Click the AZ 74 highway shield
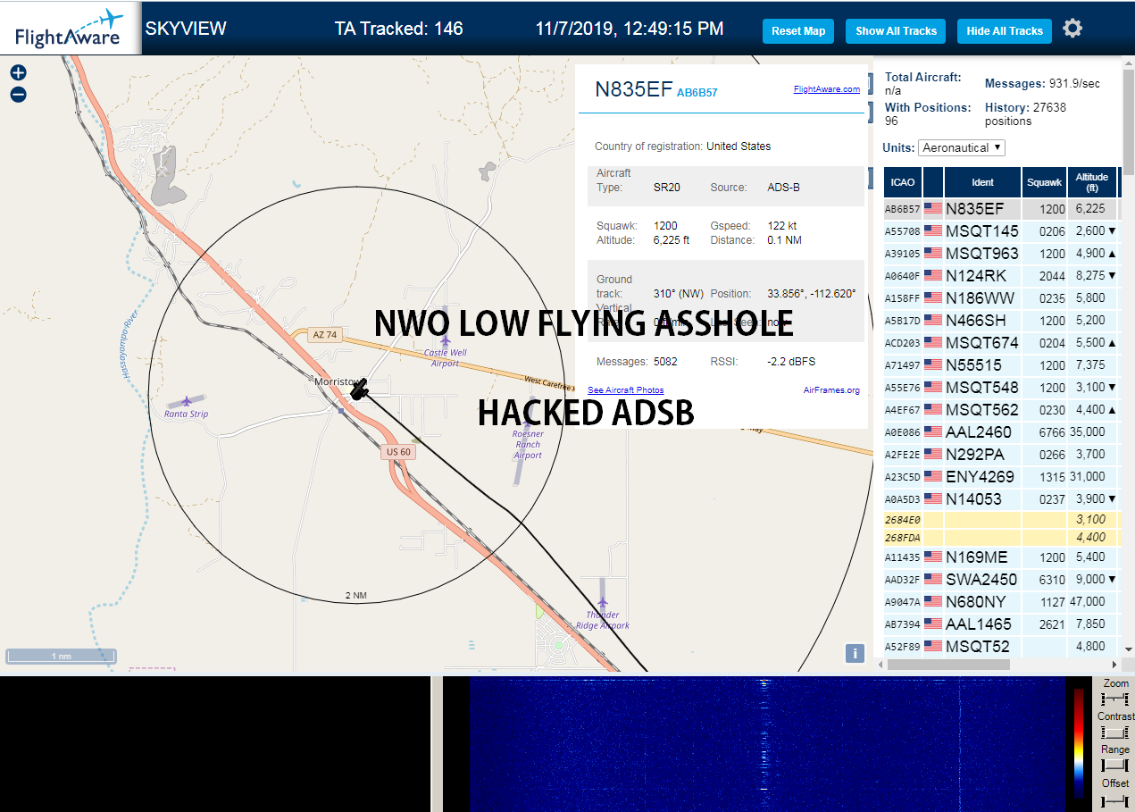 (x=325, y=334)
